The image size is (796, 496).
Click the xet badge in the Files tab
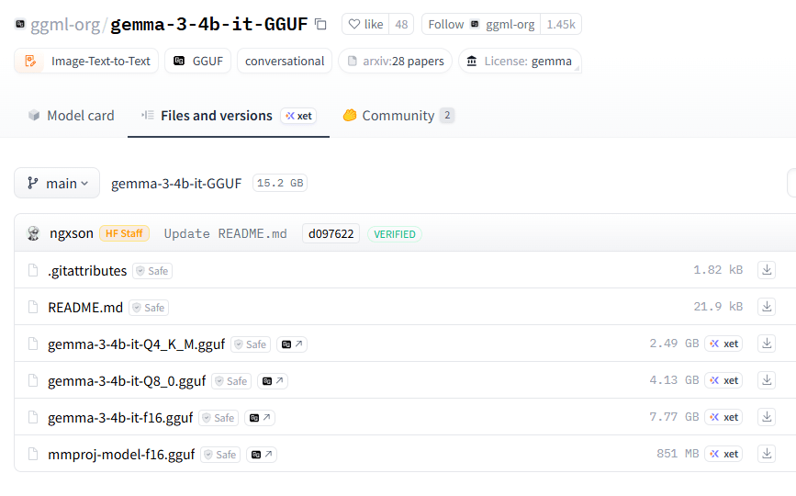298,116
